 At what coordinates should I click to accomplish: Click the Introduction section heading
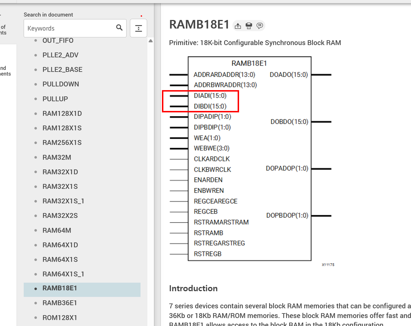(x=193, y=288)
